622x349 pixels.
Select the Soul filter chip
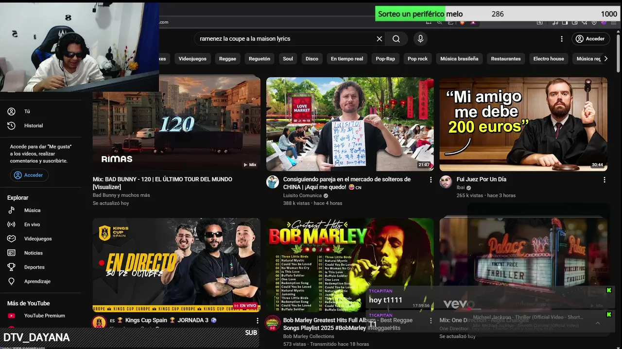pos(288,59)
